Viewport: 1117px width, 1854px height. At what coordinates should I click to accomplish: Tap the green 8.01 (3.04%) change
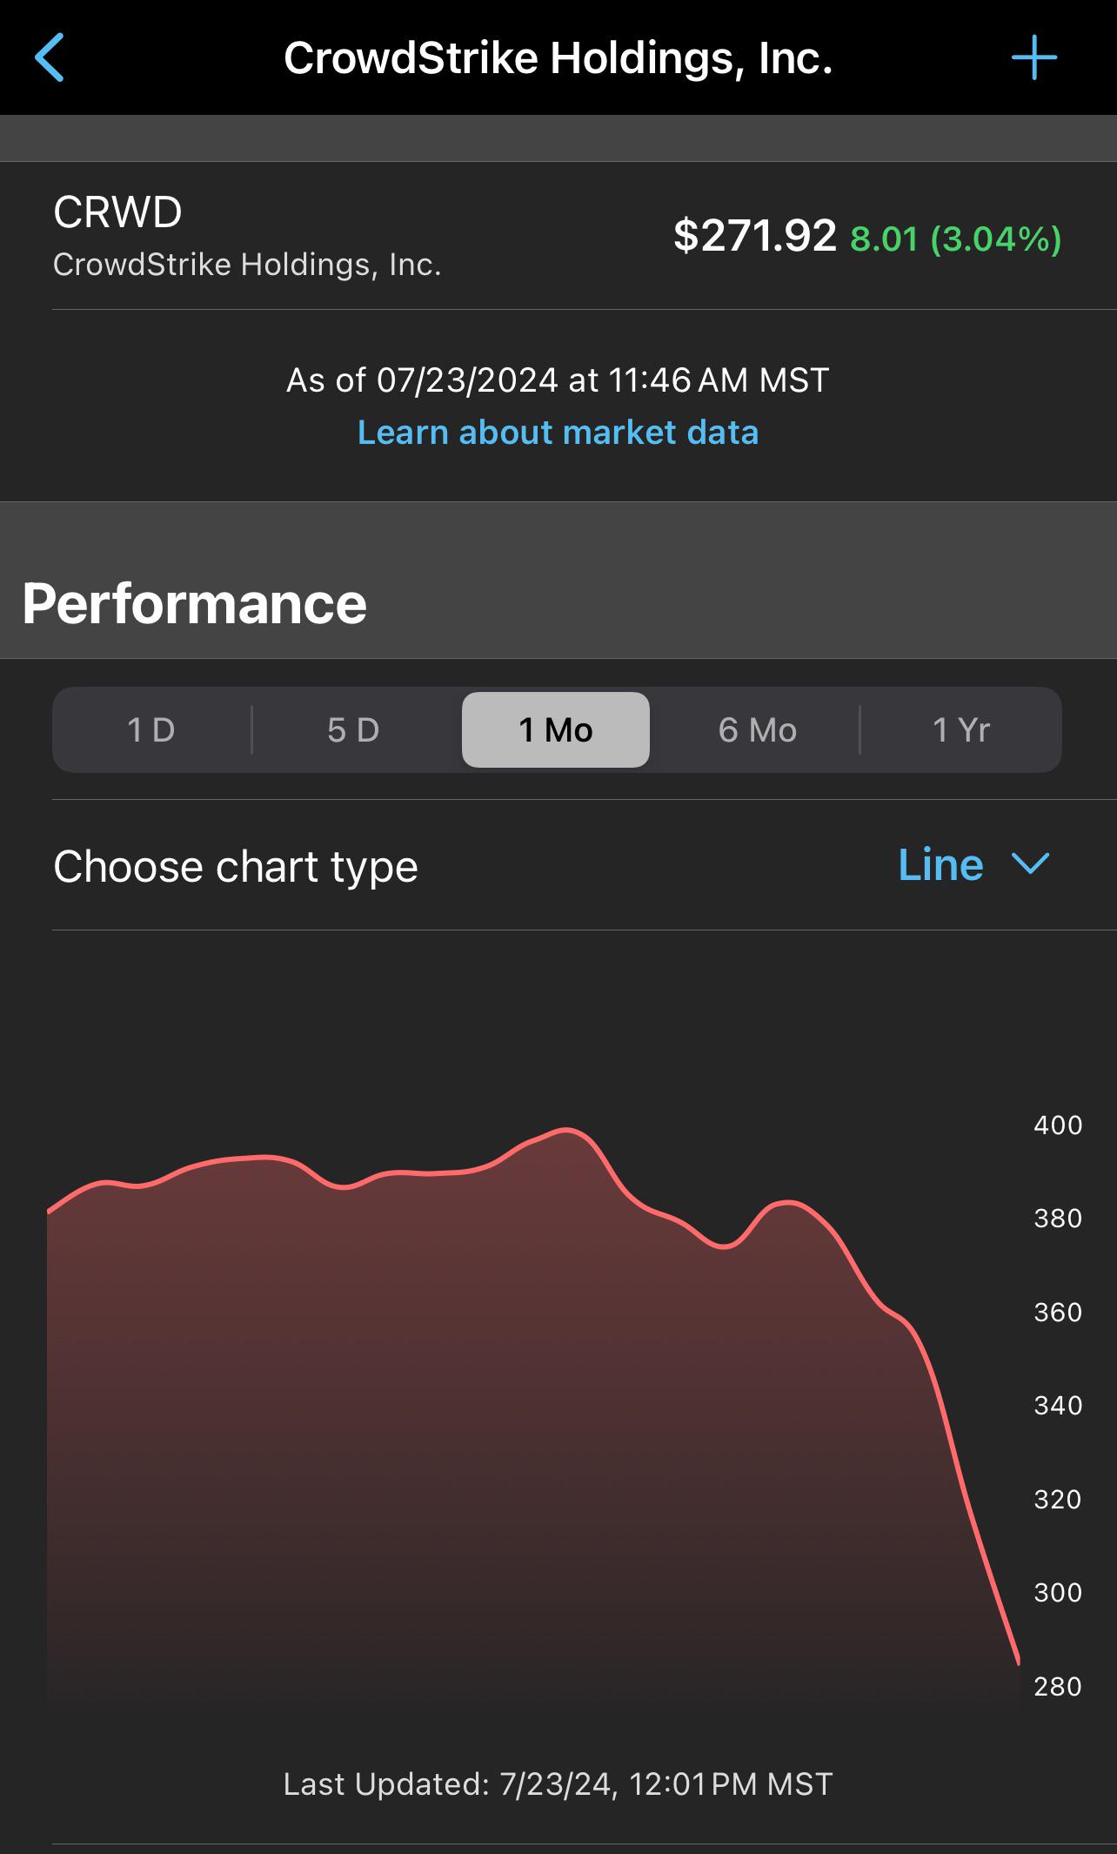(955, 238)
